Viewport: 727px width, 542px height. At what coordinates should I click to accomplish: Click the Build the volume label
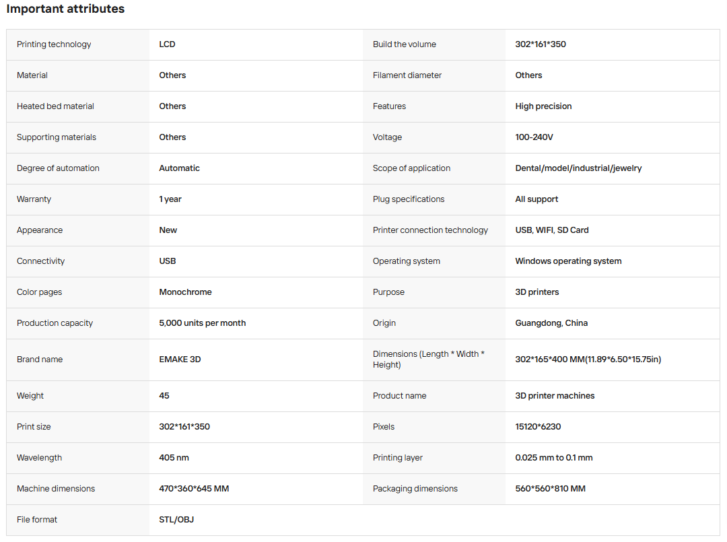[405, 44]
